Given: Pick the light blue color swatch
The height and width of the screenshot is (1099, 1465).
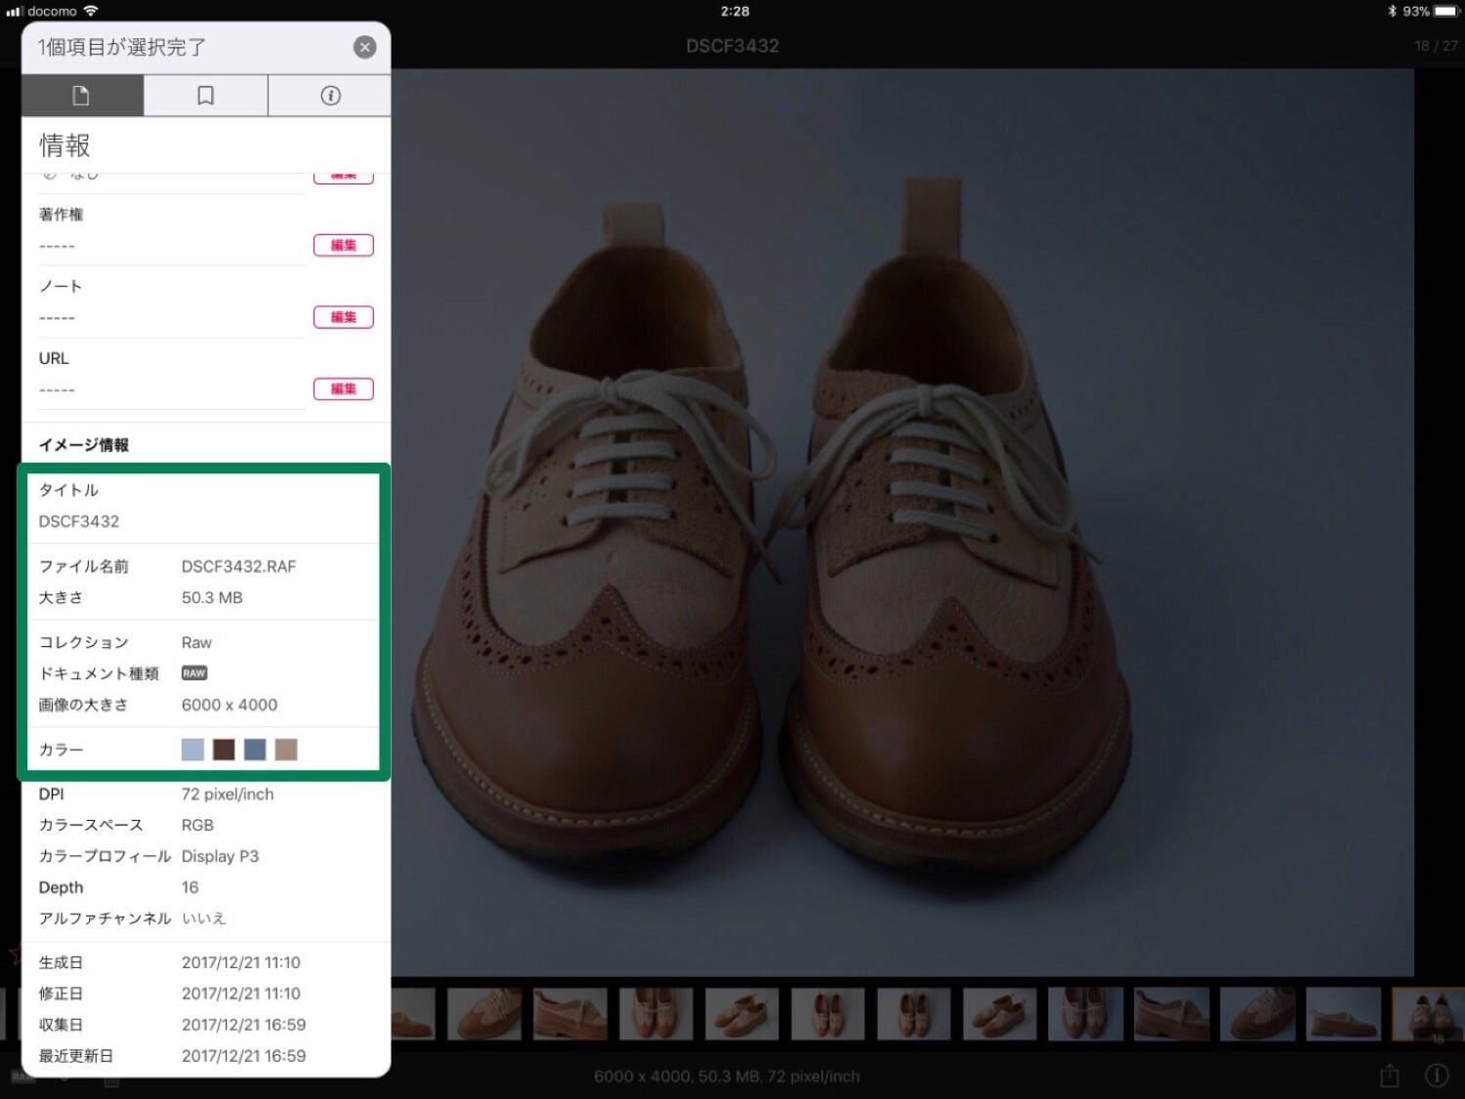Looking at the screenshot, I should click(192, 750).
